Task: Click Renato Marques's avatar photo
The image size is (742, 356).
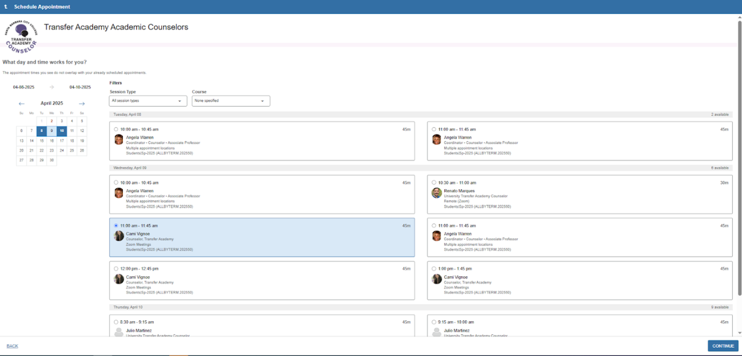Action: [x=436, y=193]
